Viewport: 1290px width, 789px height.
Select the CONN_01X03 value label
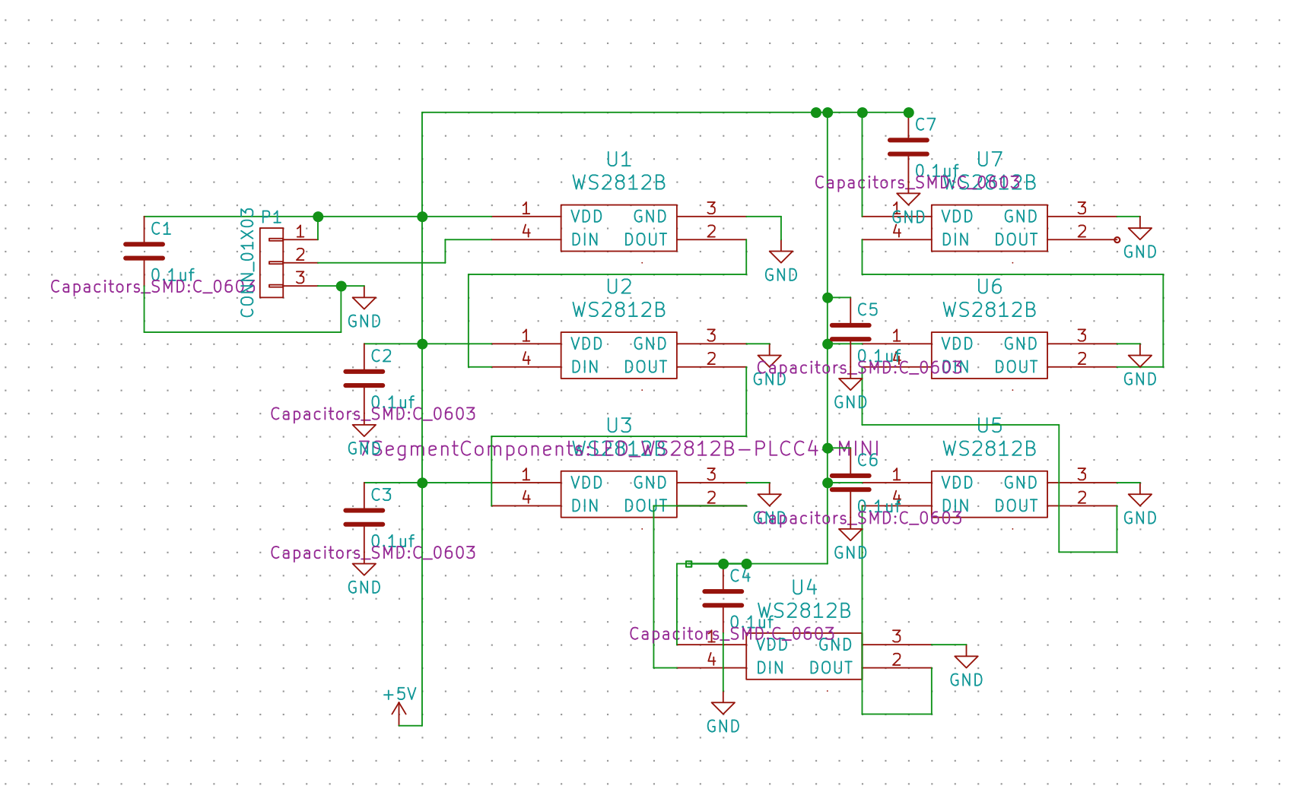click(247, 262)
